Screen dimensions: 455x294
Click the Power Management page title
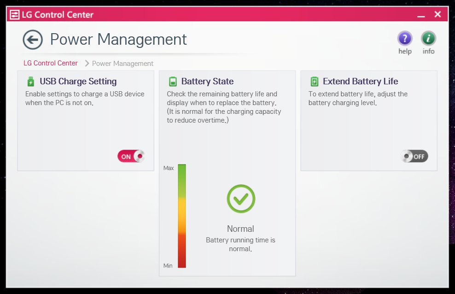click(118, 40)
